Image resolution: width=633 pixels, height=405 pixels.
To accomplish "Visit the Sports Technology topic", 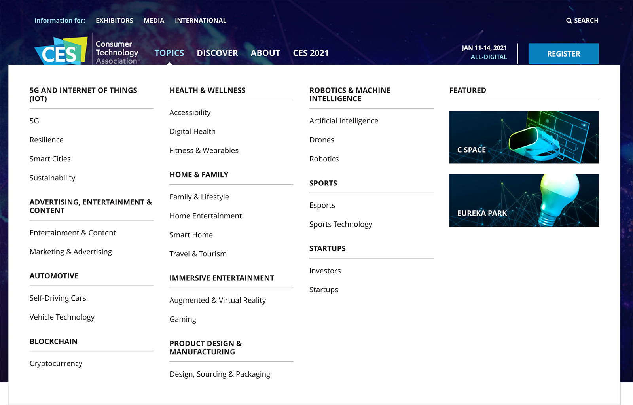I will point(341,225).
